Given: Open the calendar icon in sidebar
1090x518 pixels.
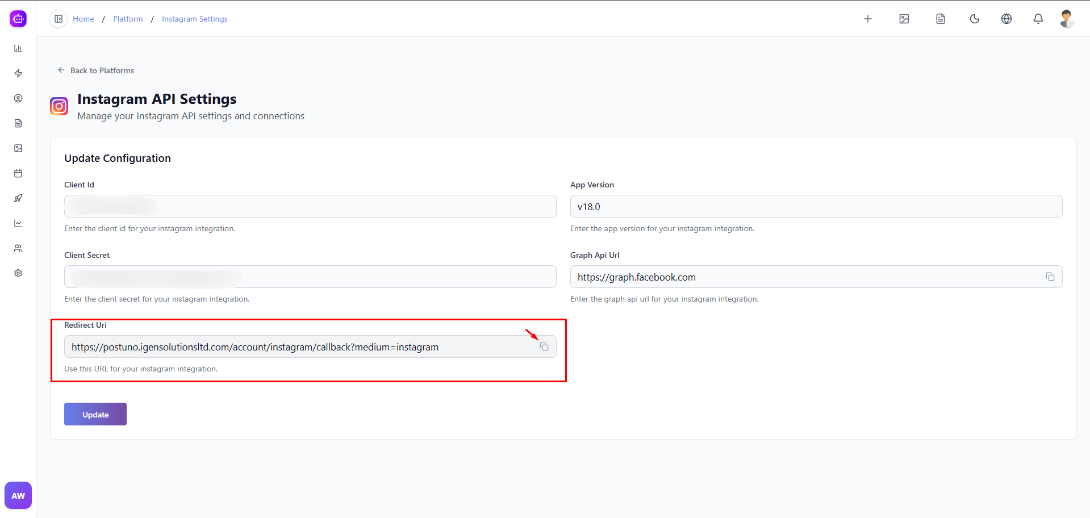Looking at the screenshot, I should pos(18,173).
